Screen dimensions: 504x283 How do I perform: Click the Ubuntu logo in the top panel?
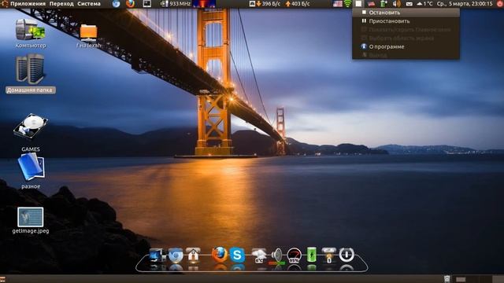coord(5,4)
